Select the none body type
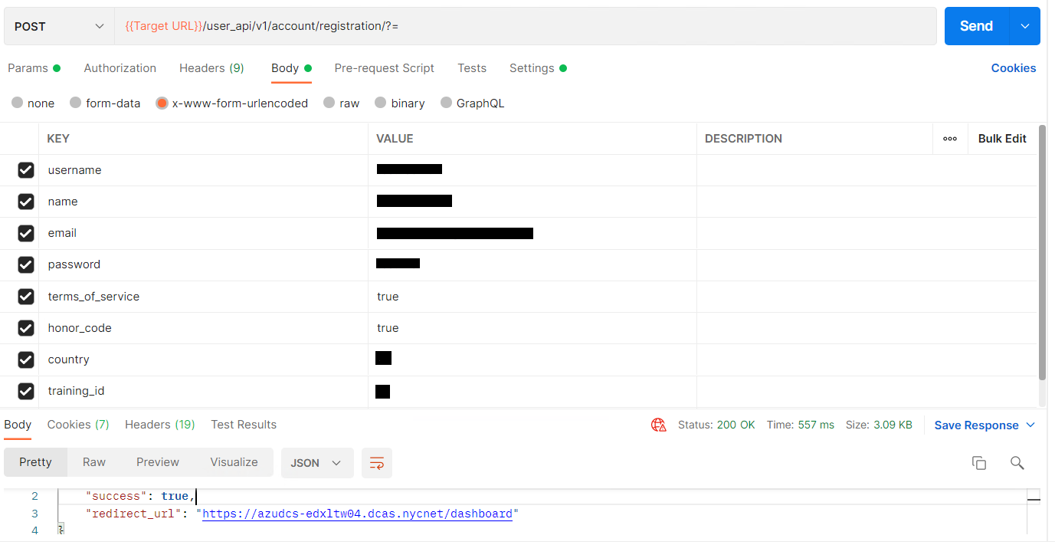This screenshot has height=545, width=1055. (33, 103)
